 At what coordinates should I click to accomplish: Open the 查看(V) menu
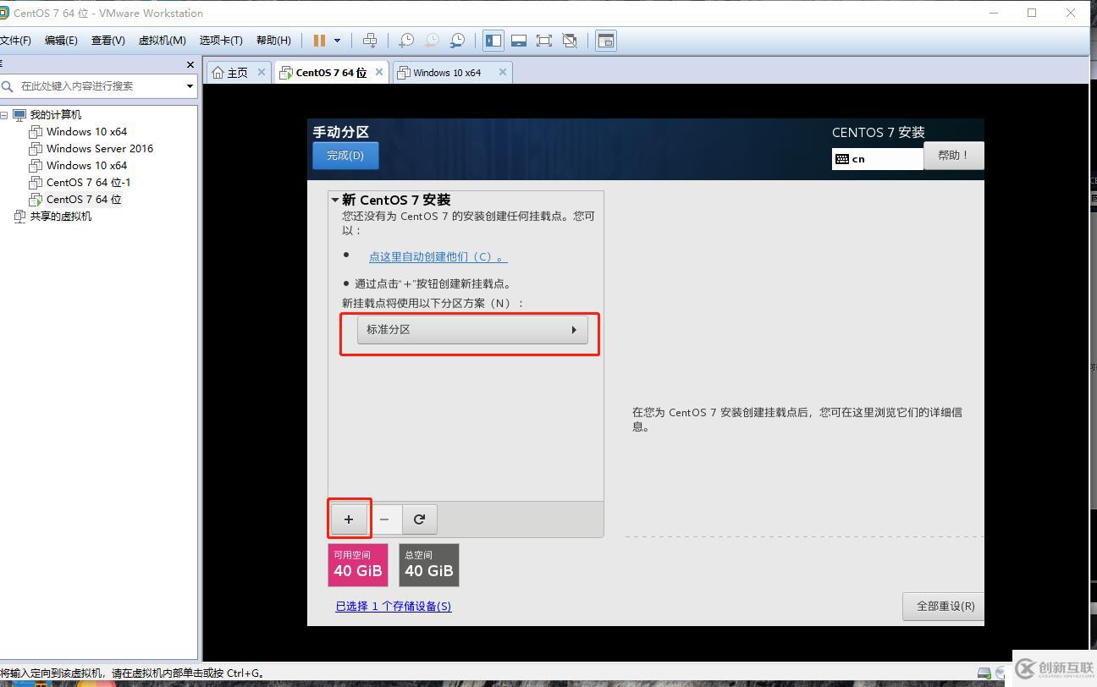click(108, 41)
